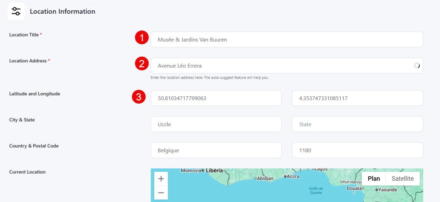440x202 pixels.
Task: Click the country field containing Belgique
Action: point(216,150)
